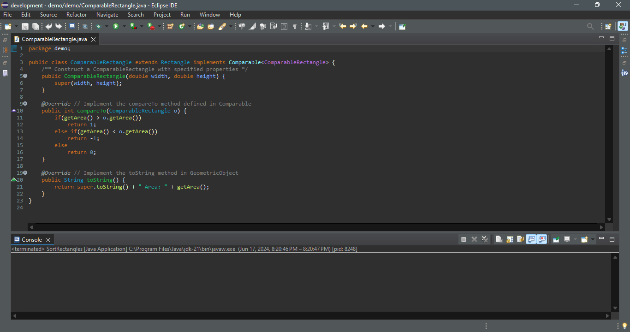The height and width of the screenshot is (332, 630).
Task: Maximize the Console view panel
Action: point(612,239)
